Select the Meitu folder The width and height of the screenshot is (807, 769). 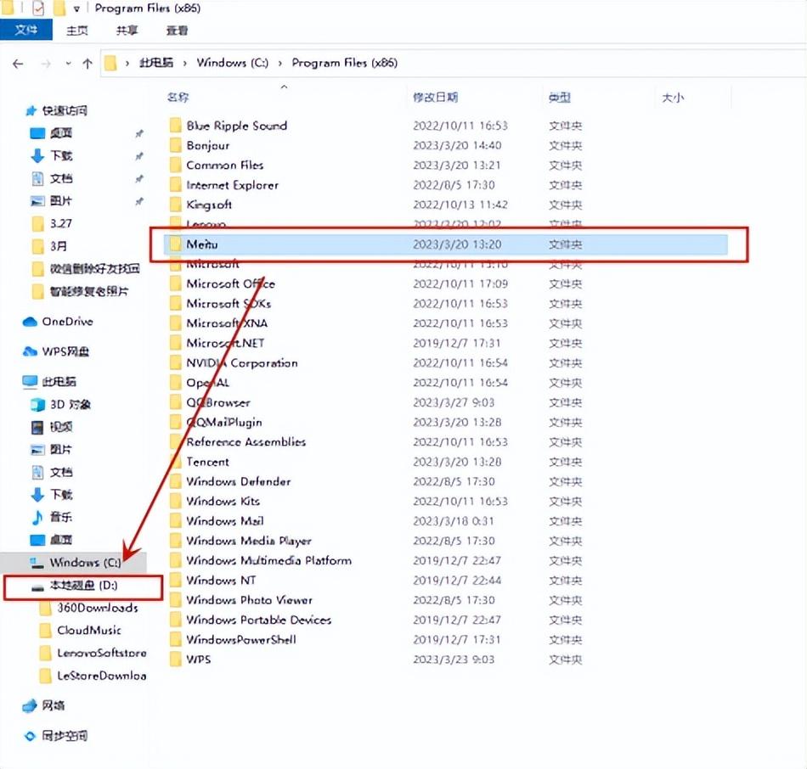446,244
